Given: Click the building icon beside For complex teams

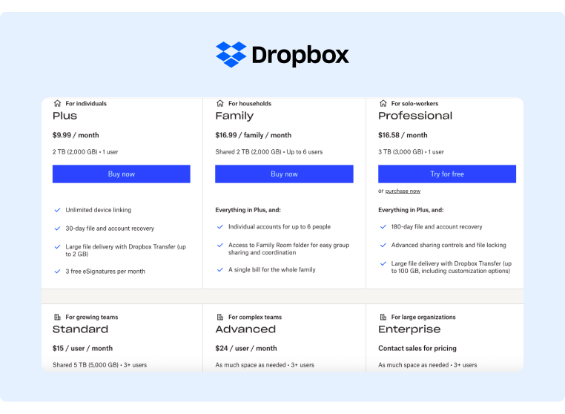Looking at the screenshot, I should [220, 317].
